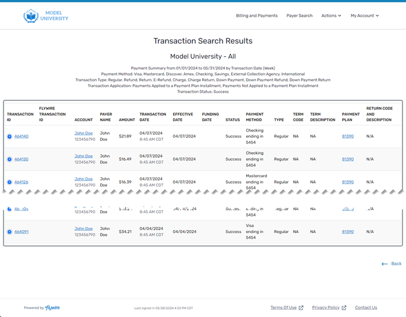The width and height of the screenshot is (406, 317).
Task: Expand row details for transaction 464091
Action: [9, 232]
